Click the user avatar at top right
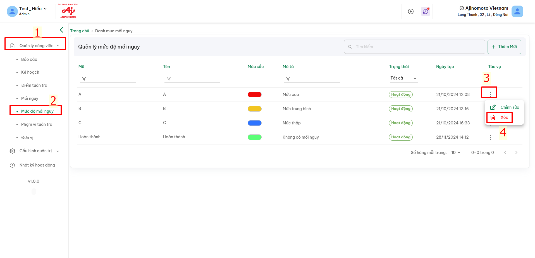 click(x=517, y=11)
